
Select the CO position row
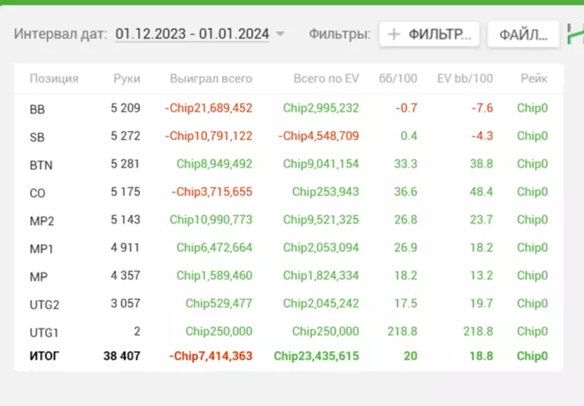point(38,193)
